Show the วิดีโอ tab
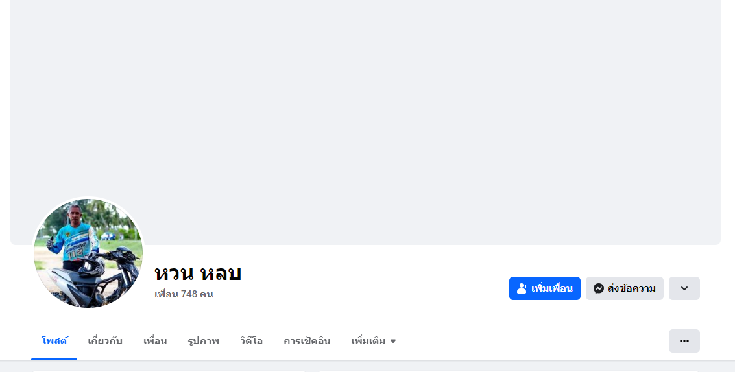The image size is (735, 372). tap(251, 341)
